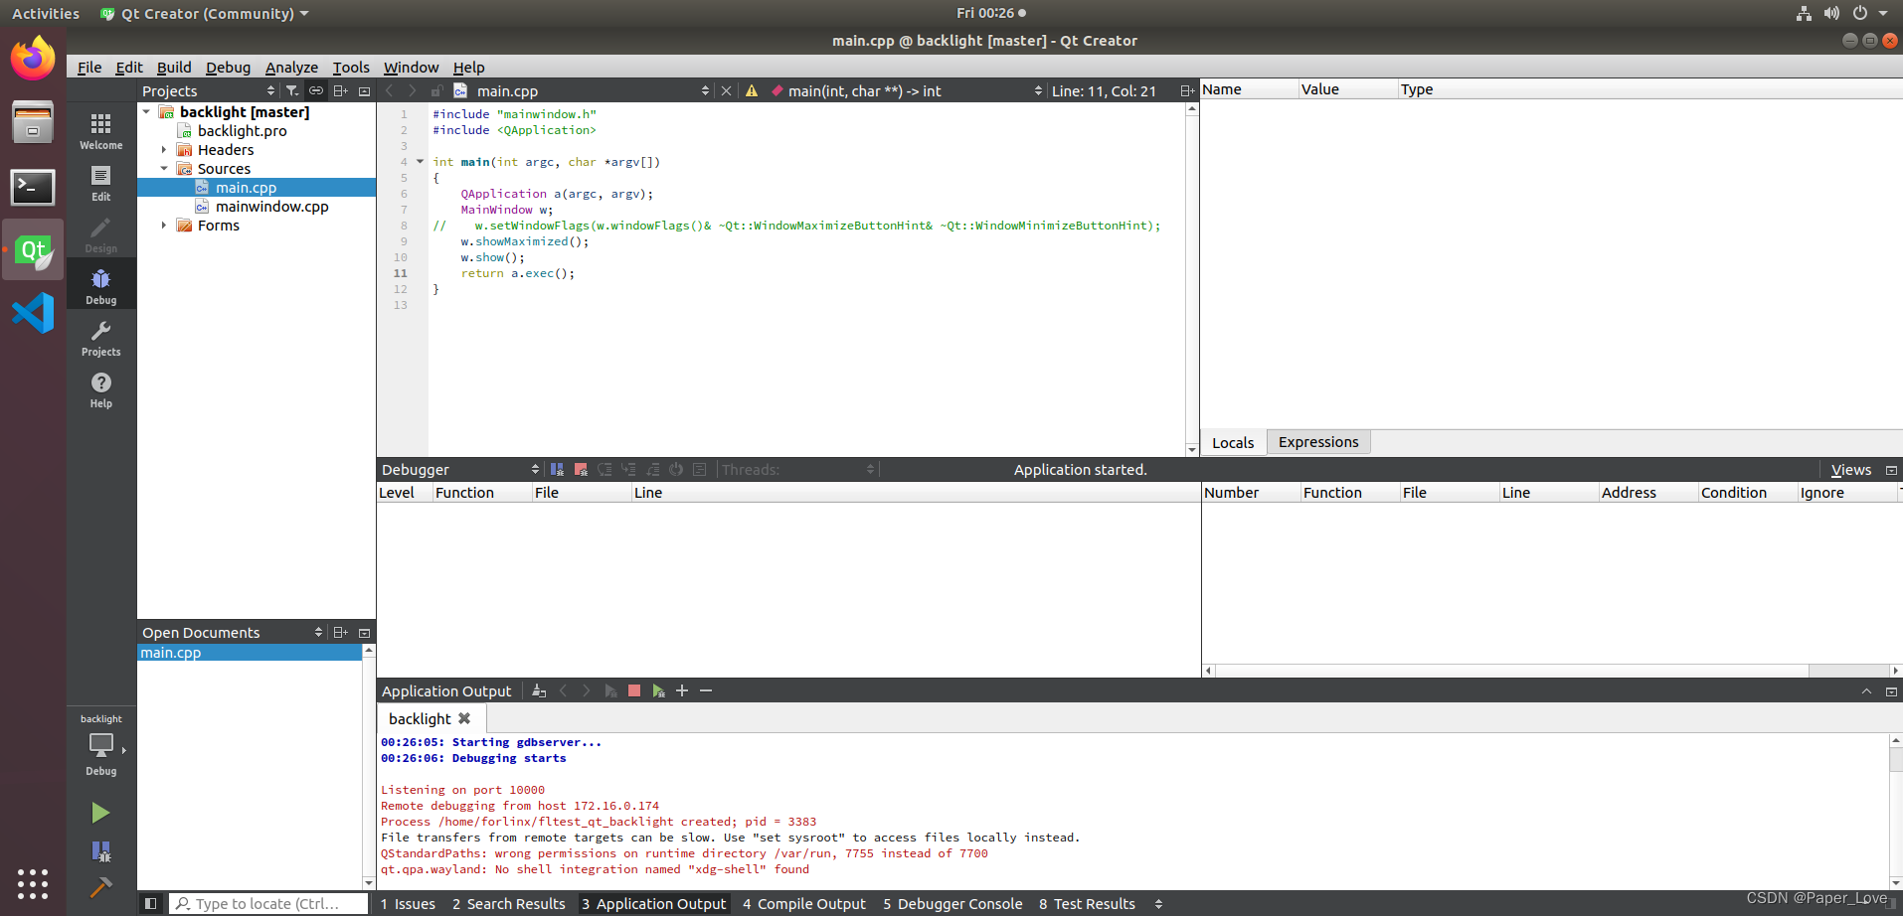Stop the debugger using the red debug icon

coord(581,469)
